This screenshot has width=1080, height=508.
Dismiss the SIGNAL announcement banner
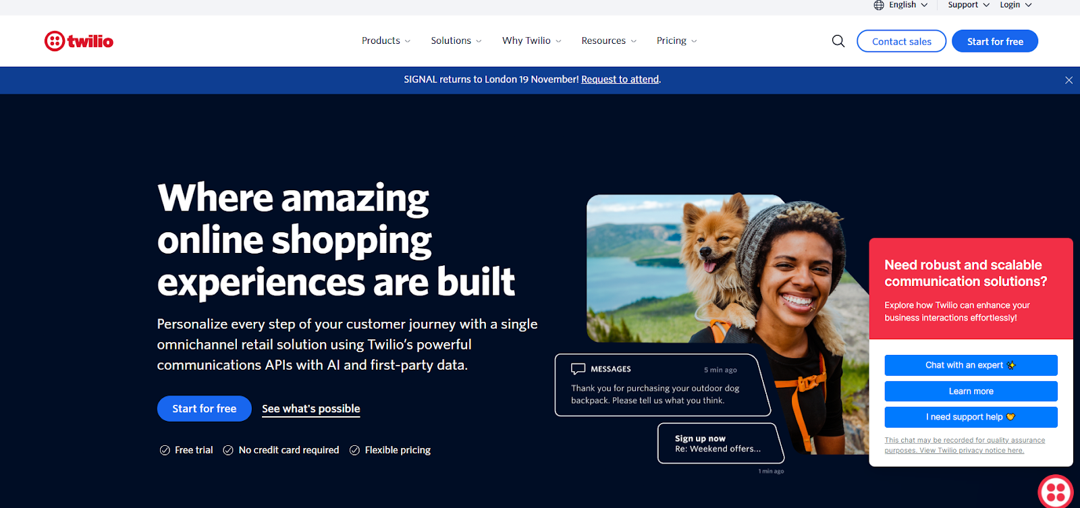(x=1069, y=80)
